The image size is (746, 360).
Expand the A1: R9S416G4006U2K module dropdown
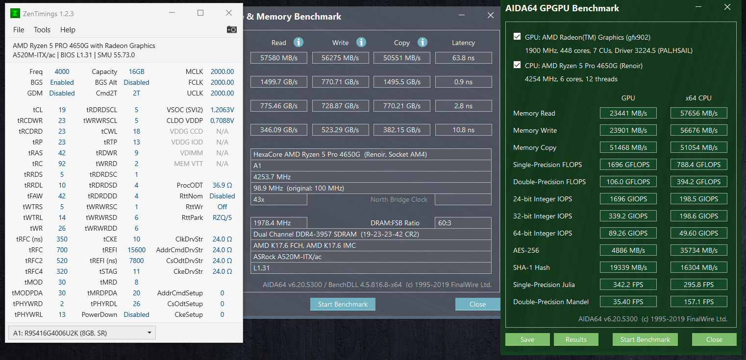pyautogui.click(x=82, y=333)
